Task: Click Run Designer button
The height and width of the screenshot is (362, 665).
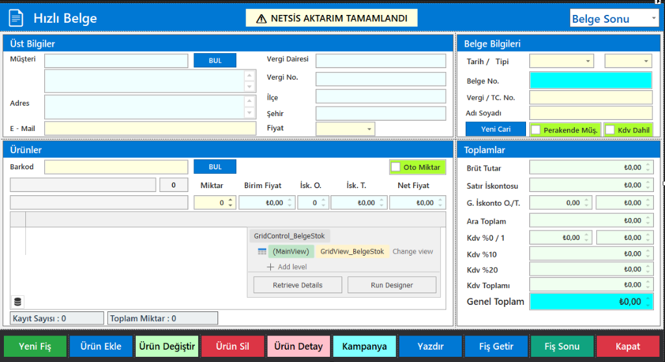Action: (392, 285)
